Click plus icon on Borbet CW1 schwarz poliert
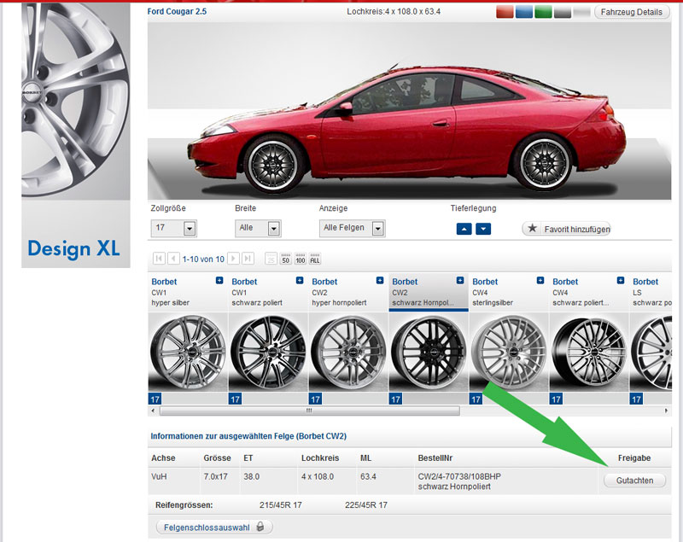Screen dimensions: 683x542 (x=300, y=280)
